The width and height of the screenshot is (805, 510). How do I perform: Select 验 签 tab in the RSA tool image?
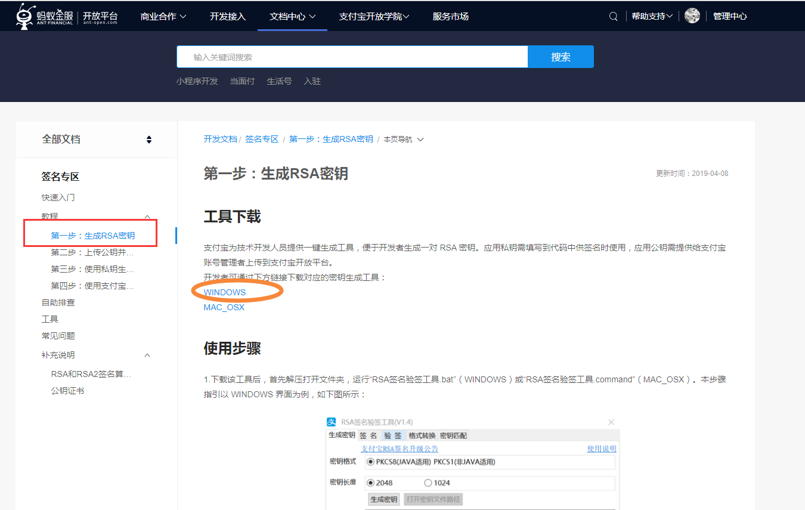393,435
